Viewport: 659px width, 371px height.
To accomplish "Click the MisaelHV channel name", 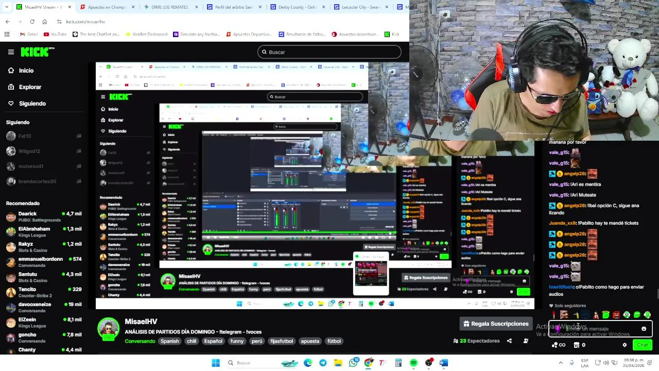I will click(141, 322).
